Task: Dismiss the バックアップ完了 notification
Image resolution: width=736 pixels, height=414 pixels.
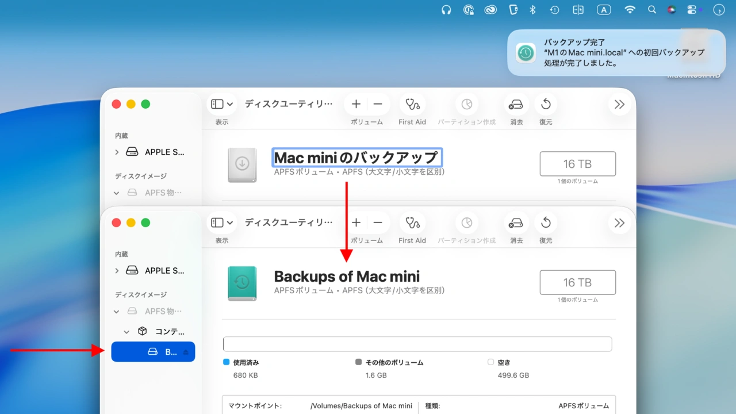Action: 615,53
